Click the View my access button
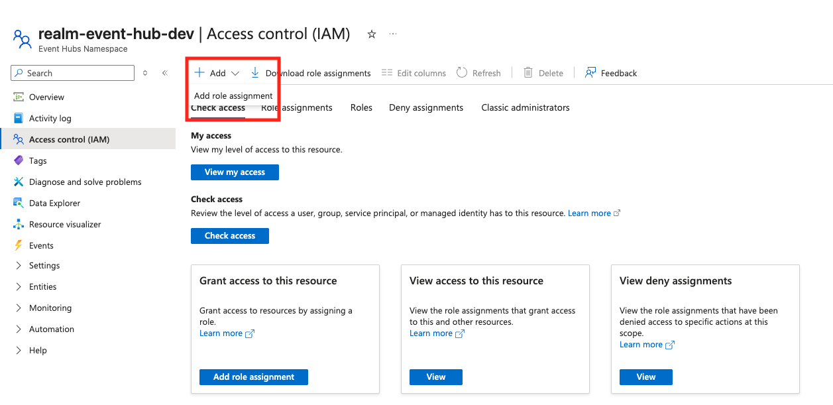Screen dimensions: 833x405 pyautogui.click(x=235, y=172)
